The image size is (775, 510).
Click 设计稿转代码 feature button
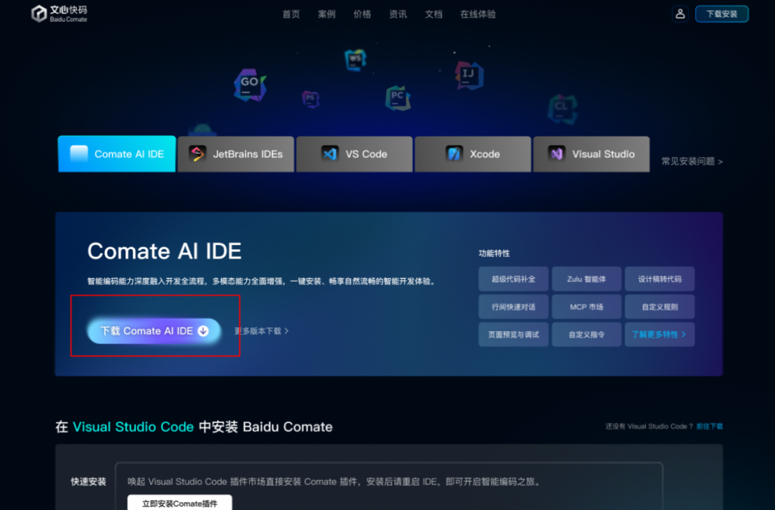[659, 279]
